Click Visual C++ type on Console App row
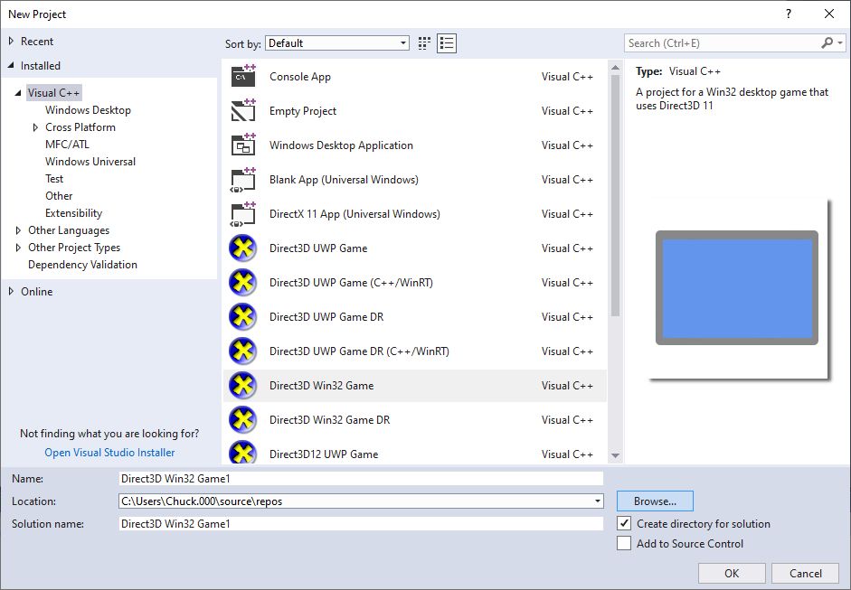The image size is (851, 590). point(567,77)
